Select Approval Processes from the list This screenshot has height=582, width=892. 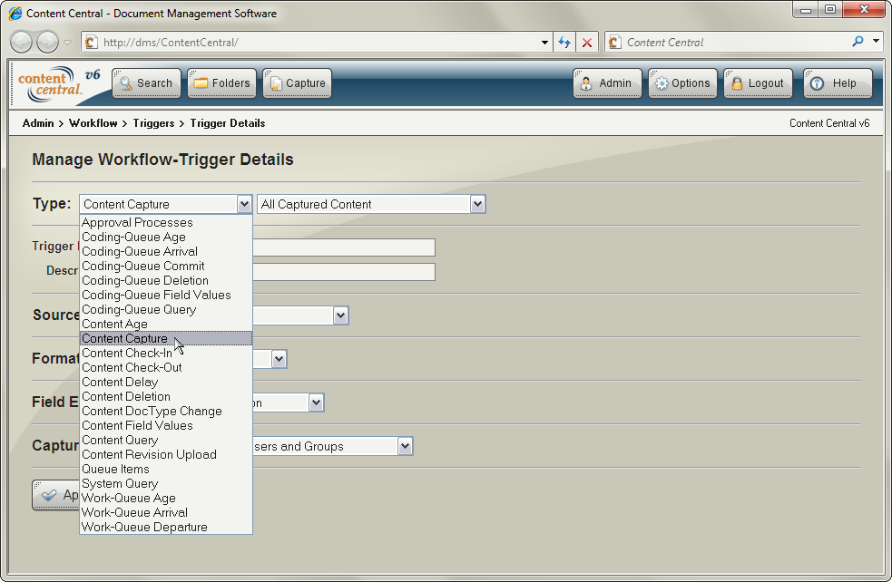coord(165,222)
